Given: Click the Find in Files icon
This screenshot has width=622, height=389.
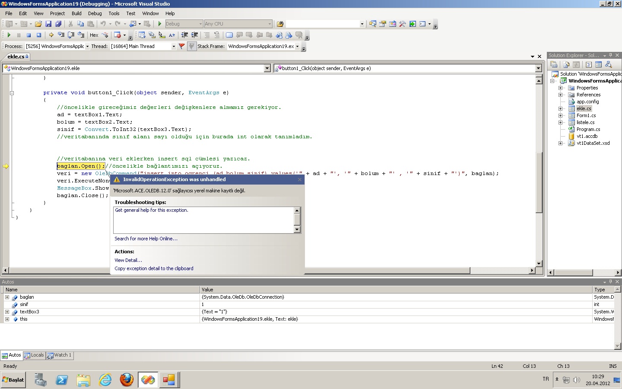Looking at the screenshot, I should (280, 24).
